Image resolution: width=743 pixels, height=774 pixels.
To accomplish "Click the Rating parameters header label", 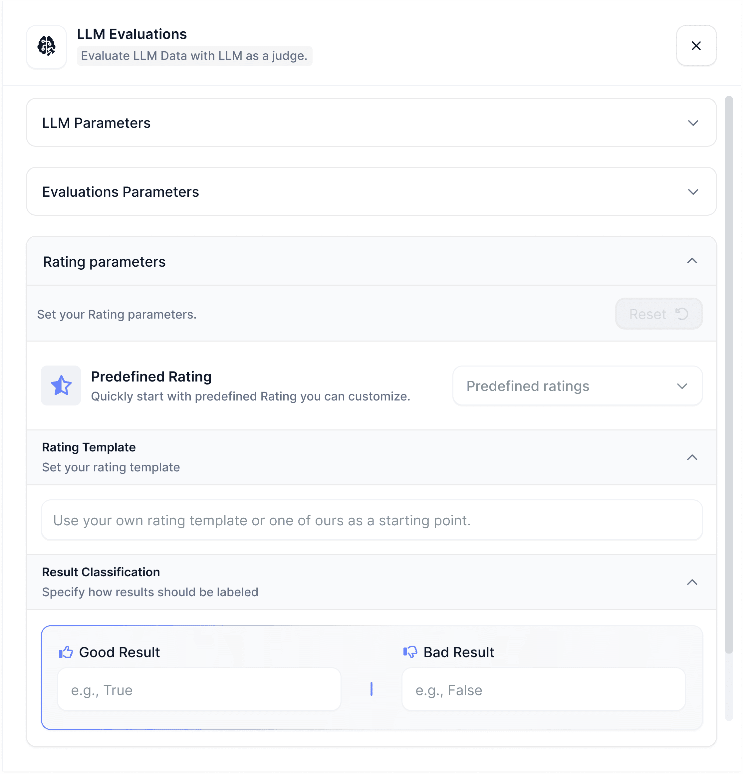I will pos(104,262).
